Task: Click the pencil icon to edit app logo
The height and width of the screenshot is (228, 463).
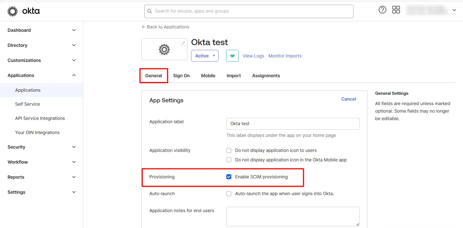Action: pos(183,43)
